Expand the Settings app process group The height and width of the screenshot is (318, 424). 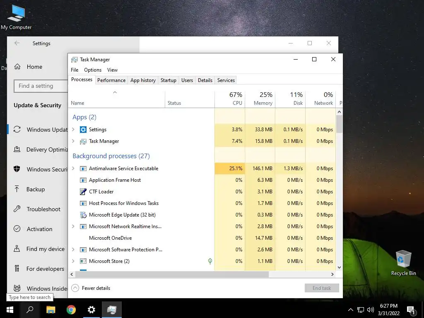click(x=73, y=130)
